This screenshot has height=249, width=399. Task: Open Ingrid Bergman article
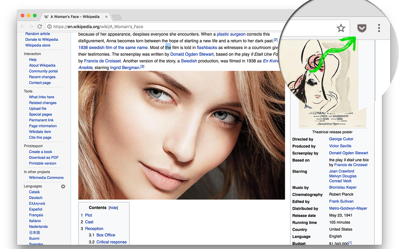point(125,68)
